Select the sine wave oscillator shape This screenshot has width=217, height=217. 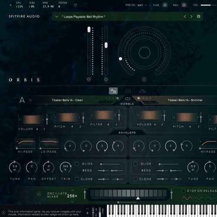187,198
